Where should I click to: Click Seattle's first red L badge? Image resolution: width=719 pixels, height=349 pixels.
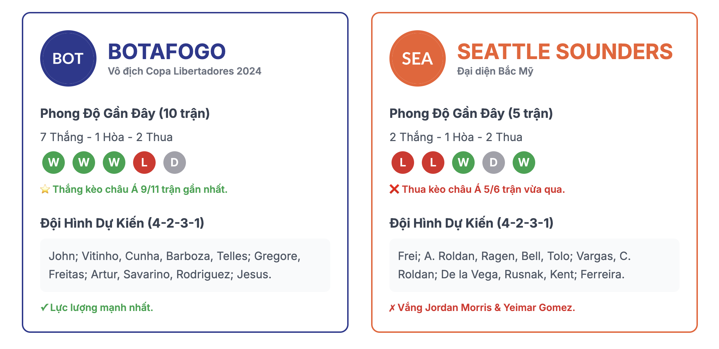403,163
